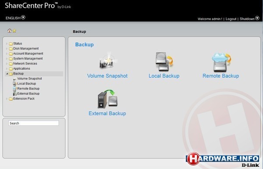Open the External Backup computer icon
Image resolution: width=263 pixels, height=169 pixels.
[x=107, y=99]
